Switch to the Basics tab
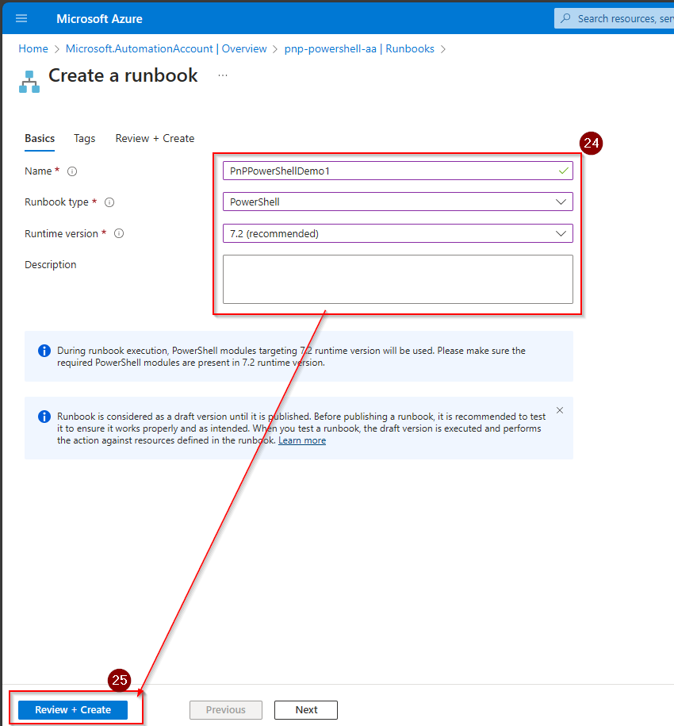674x726 pixels. click(x=40, y=138)
